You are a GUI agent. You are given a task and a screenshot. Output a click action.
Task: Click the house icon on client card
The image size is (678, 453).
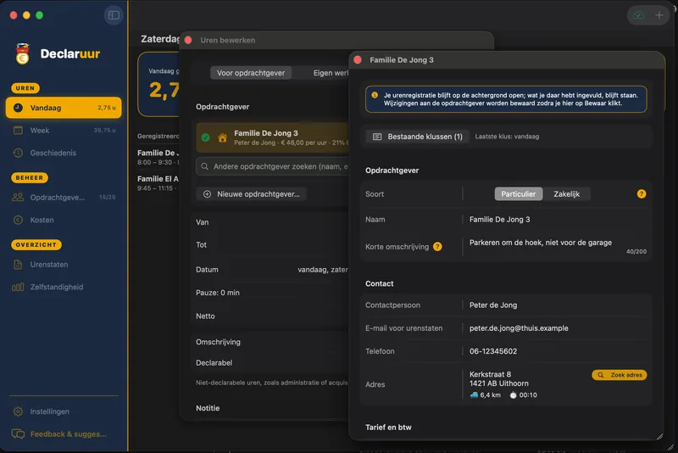coord(222,137)
